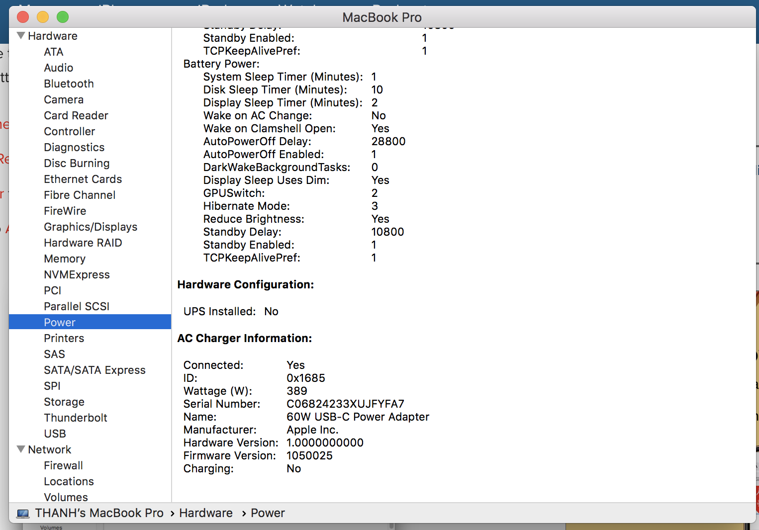Collapse the Hardware disclosure triangle
Viewport: 759px width, 530px height.
[21, 36]
